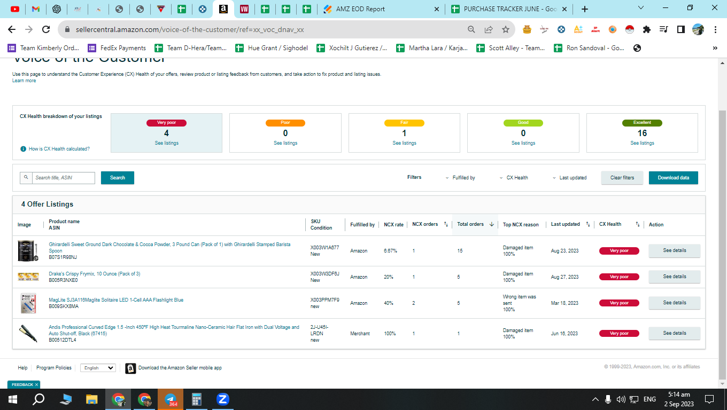Open Calculator from the taskbar
The width and height of the screenshot is (727, 410).
196,399
